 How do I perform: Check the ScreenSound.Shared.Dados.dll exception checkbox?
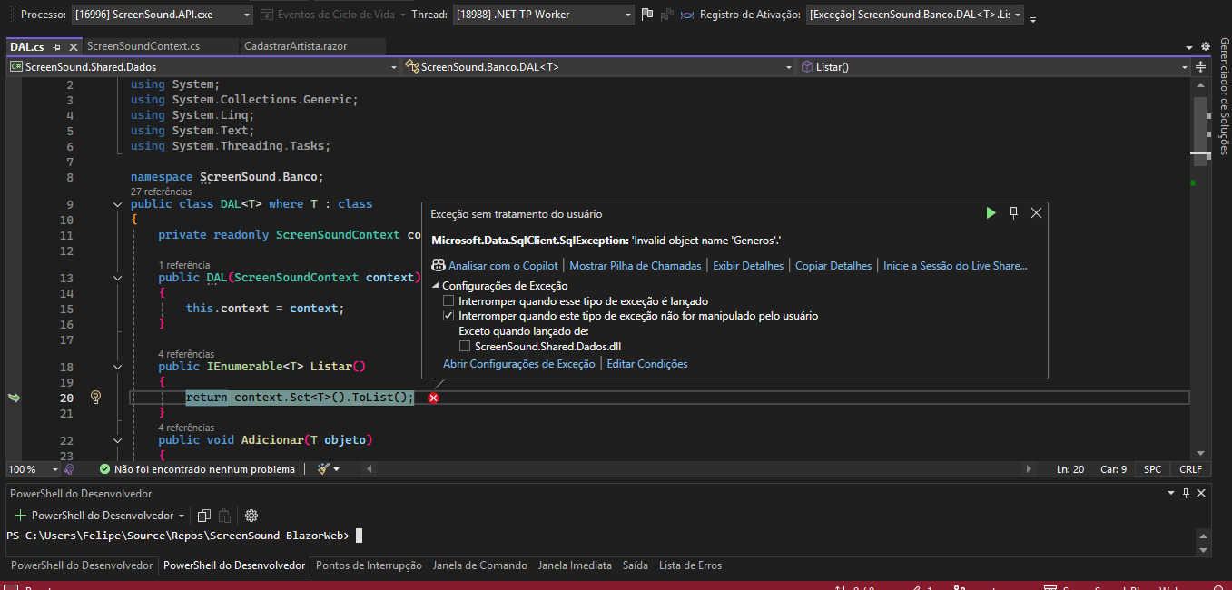tap(465, 346)
